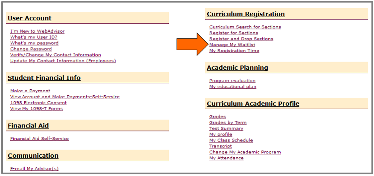Viewport: 374px width, 176px height.
Task: Open the Program evaluation link
Action: (x=232, y=81)
